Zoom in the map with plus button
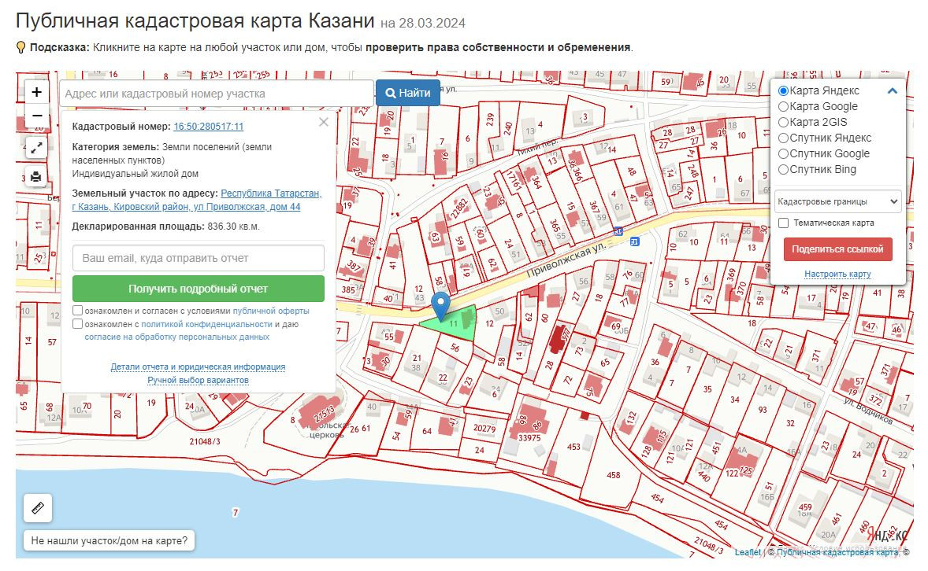 (37, 92)
